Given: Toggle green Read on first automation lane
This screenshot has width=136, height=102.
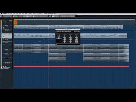Looking at the screenshot, I should pos(3,38).
